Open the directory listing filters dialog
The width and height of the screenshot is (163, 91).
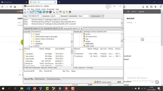click(60, 12)
